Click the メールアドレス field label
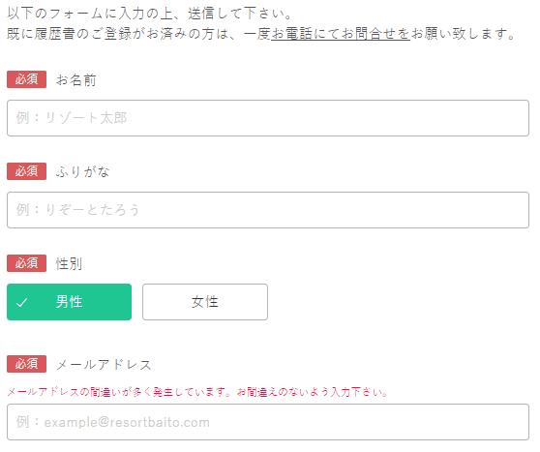 pos(104,365)
